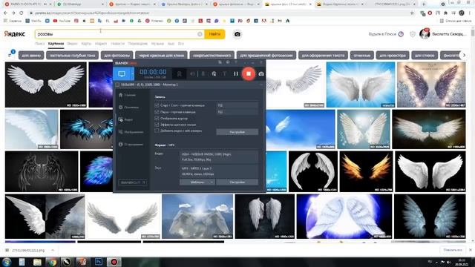Pause the Bandicam recording

[x=236, y=73]
